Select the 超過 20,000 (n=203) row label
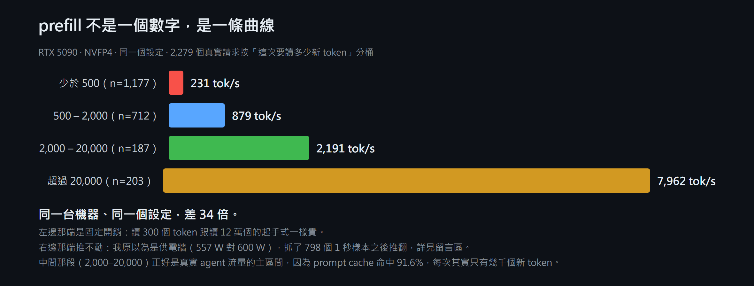The width and height of the screenshot is (754, 286). (x=99, y=181)
